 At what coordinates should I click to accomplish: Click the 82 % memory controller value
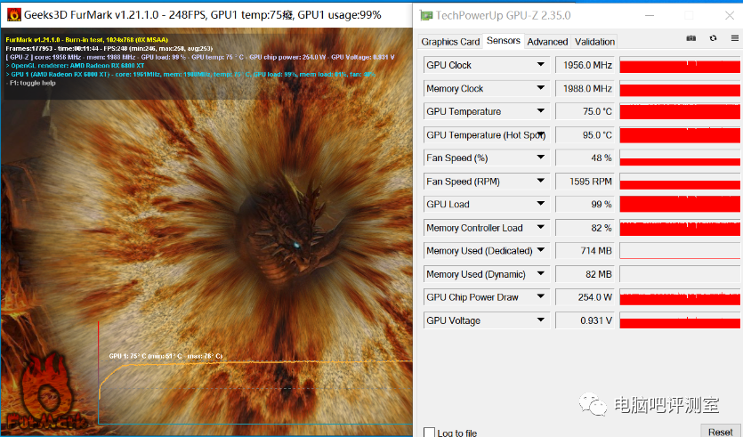click(586, 228)
